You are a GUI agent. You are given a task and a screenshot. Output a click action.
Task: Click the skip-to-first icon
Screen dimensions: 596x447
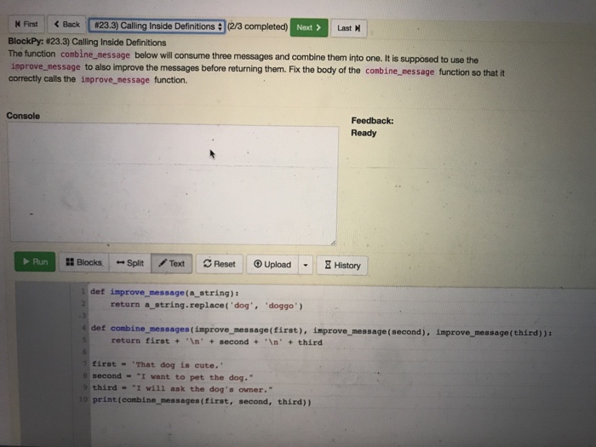click(18, 24)
